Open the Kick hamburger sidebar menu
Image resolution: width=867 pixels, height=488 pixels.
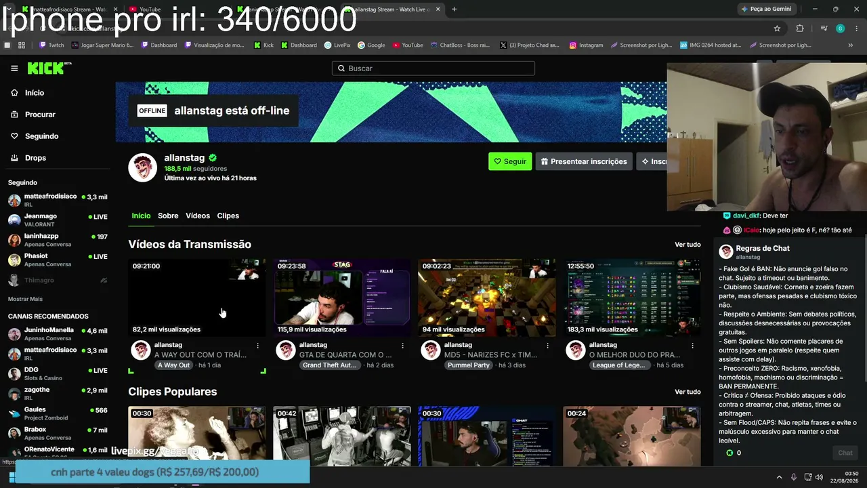pyautogui.click(x=14, y=68)
